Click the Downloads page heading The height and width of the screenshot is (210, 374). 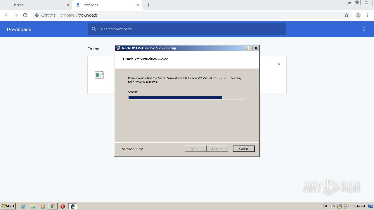click(19, 29)
